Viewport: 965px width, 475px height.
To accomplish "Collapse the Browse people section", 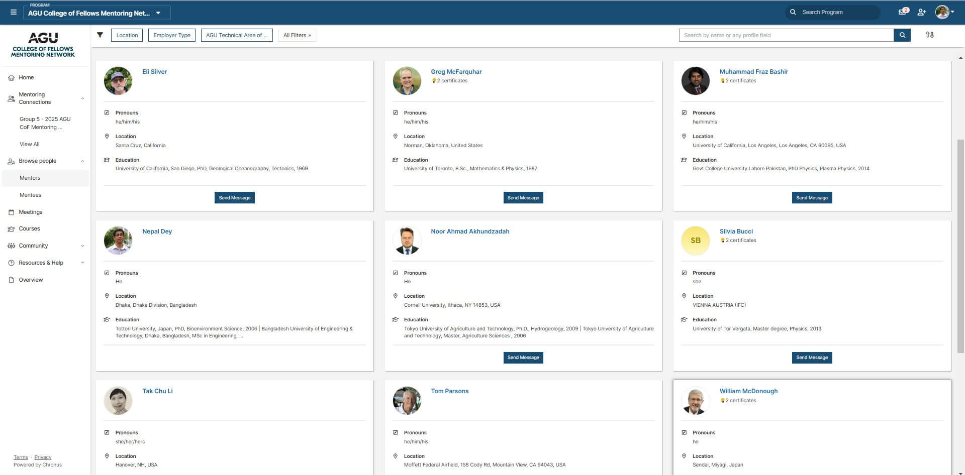I will [82, 161].
